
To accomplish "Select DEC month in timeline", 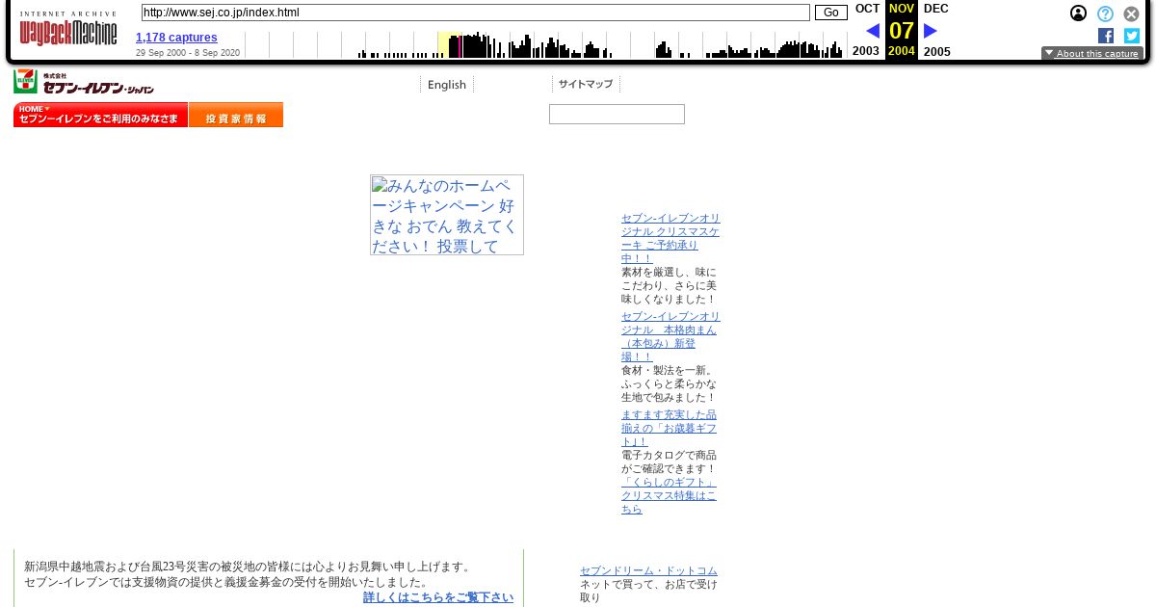I will coord(935,9).
